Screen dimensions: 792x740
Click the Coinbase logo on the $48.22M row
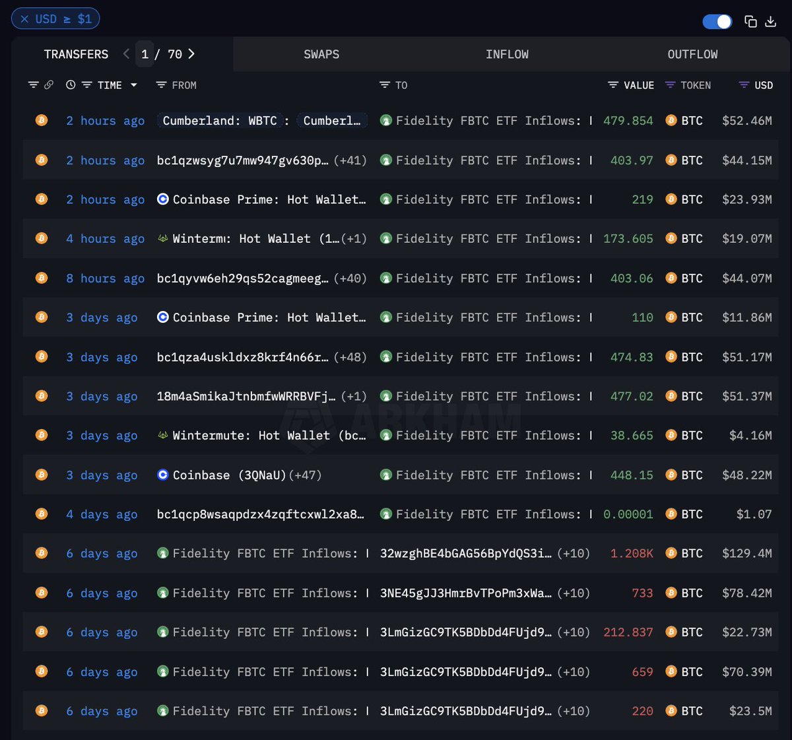[x=163, y=475]
